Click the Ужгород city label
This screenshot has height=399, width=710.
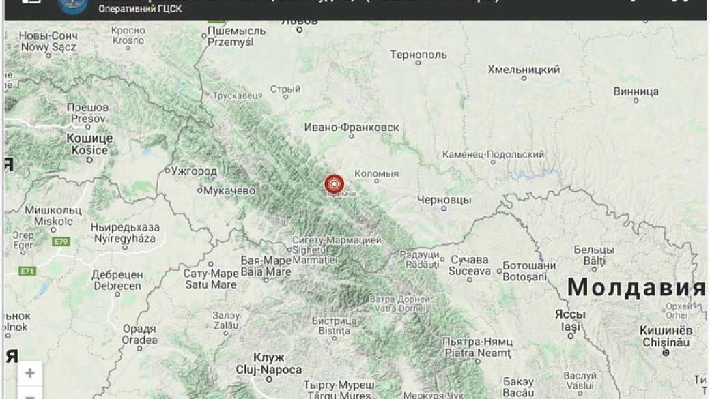click(x=195, y=171)
